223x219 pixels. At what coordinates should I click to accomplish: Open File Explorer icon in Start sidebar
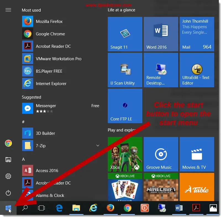click(x=8, y=160)
